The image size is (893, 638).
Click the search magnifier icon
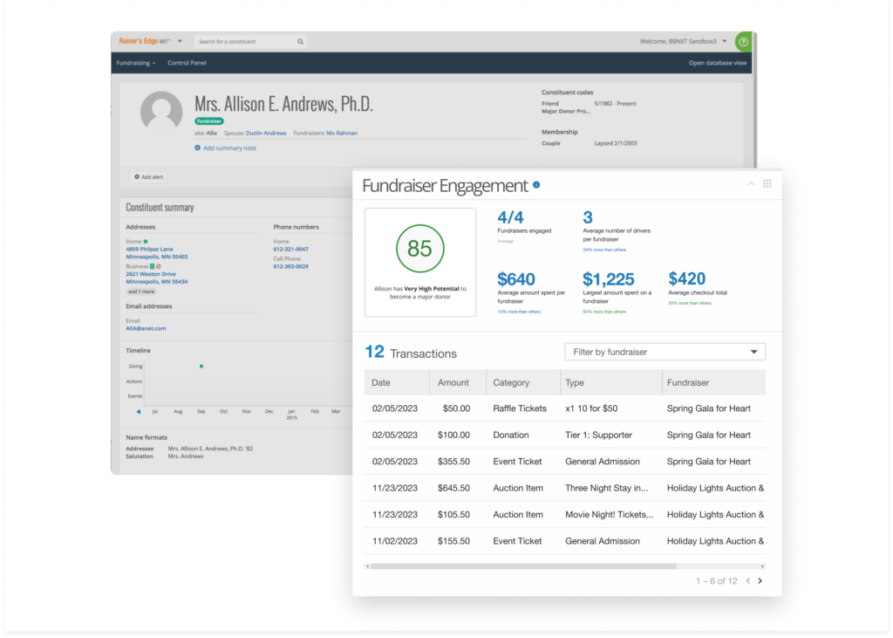click(x=300, y=41)
